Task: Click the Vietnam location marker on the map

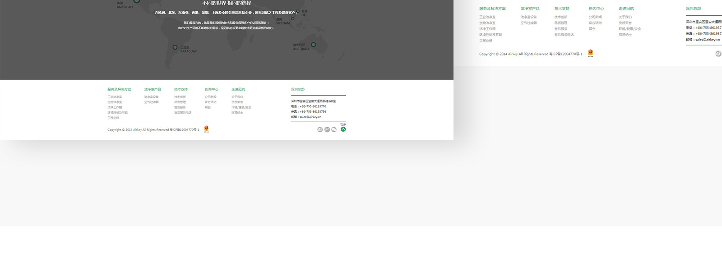Action: (x=292, y=18)
